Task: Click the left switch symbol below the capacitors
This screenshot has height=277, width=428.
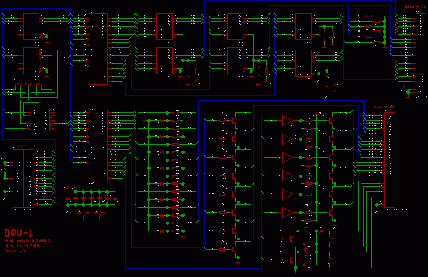Action: coord(85,214)
